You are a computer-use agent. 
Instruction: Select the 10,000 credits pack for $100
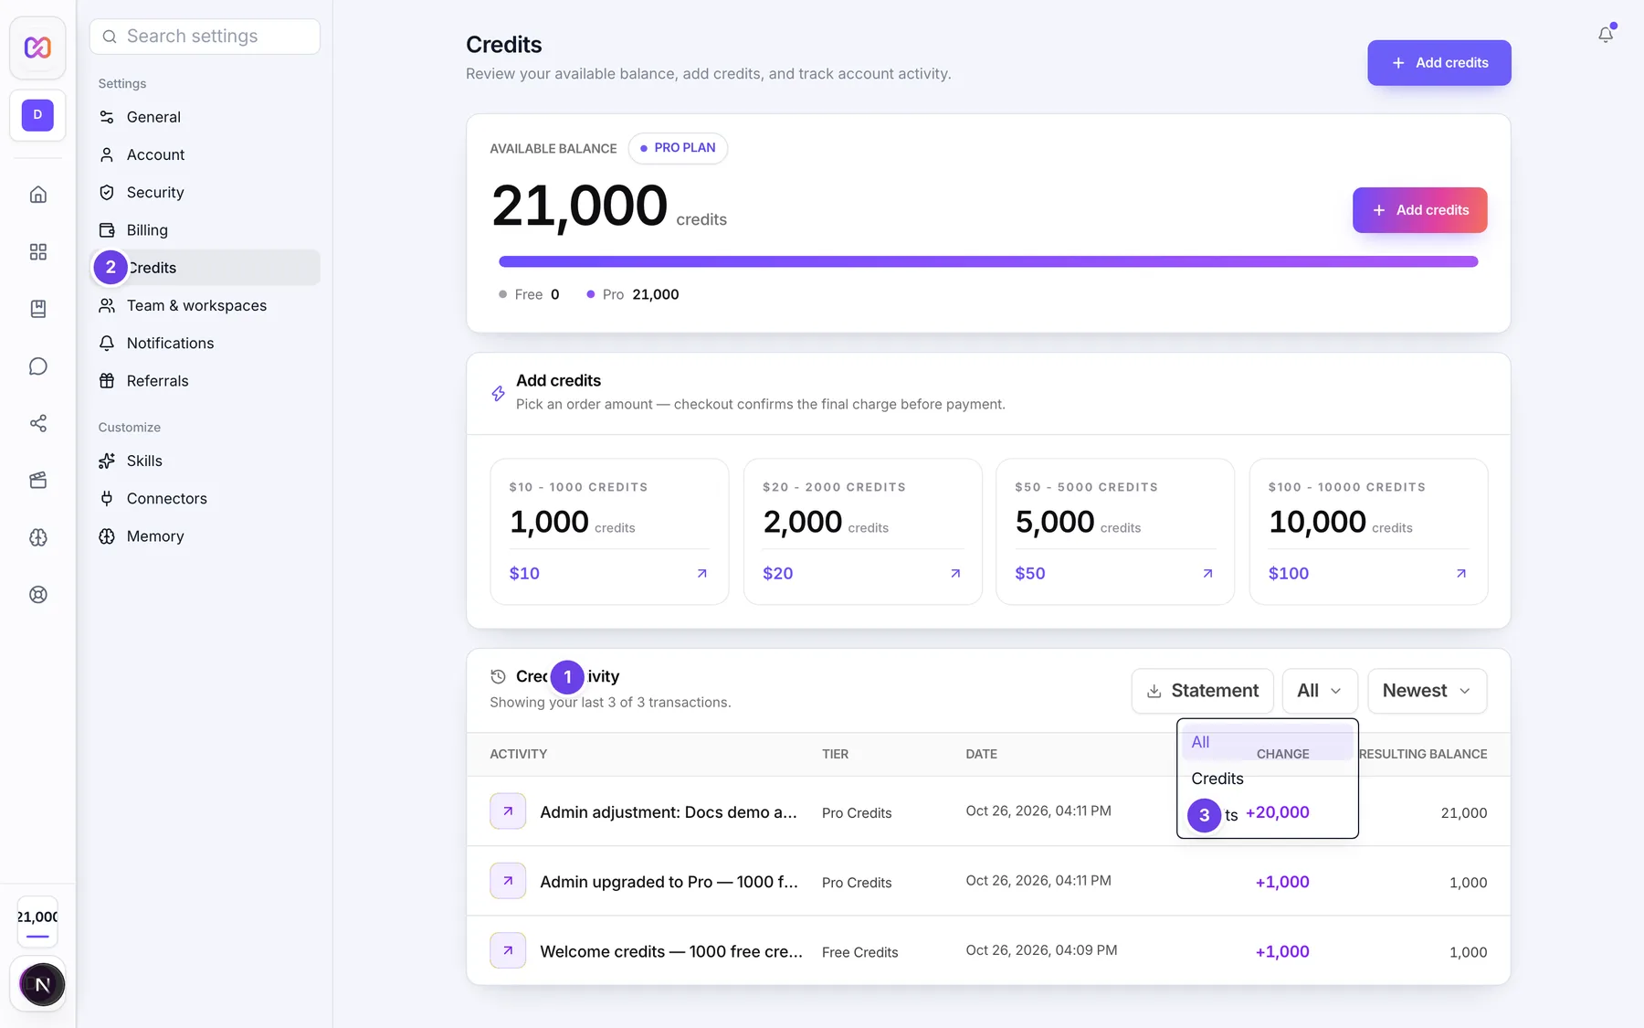(x=1368, y=532)
